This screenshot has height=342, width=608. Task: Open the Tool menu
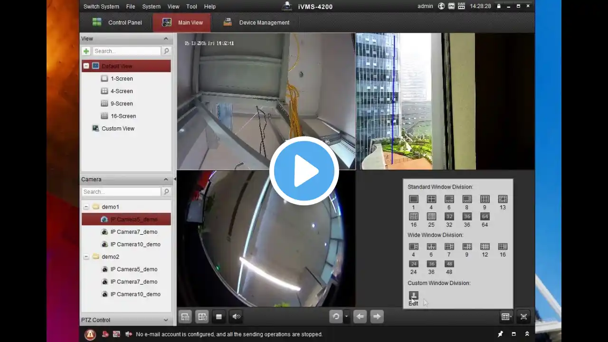click(192, 7)
